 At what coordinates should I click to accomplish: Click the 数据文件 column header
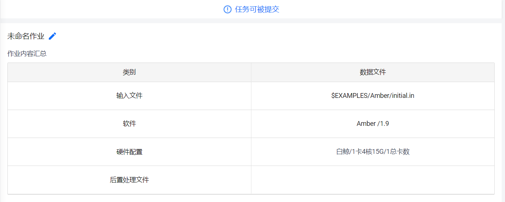373,72
